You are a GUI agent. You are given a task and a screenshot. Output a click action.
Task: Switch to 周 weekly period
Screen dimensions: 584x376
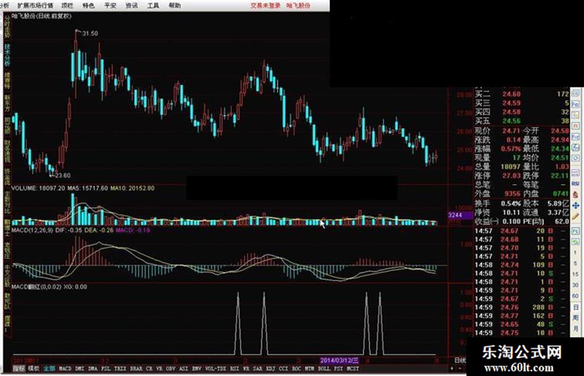click(x=575, y=318)
